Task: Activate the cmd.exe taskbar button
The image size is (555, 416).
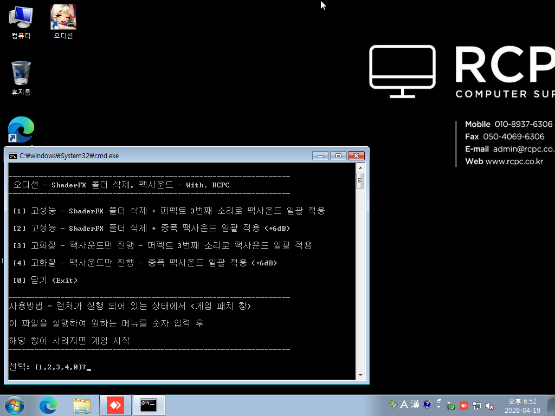Action: coord(149,405)
